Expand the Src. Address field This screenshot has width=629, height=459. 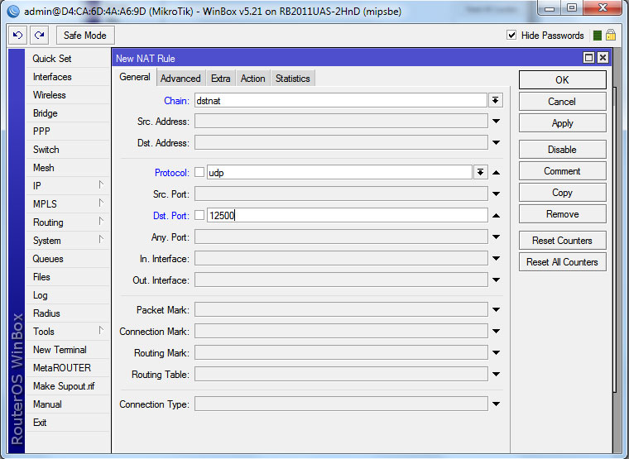(496, 122)
